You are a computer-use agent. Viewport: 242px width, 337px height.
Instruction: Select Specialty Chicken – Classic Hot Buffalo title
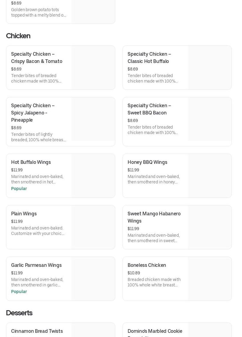click(149, 58)
